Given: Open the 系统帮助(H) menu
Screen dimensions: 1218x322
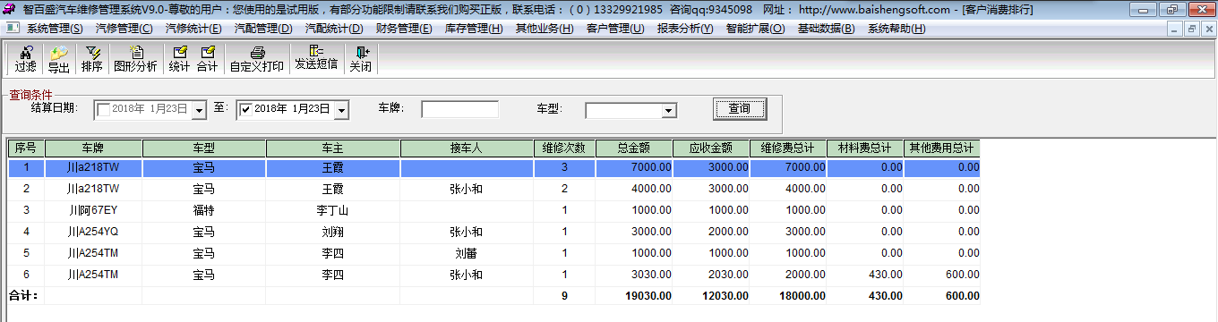Looking at the screenshot, I should [896, 28].
